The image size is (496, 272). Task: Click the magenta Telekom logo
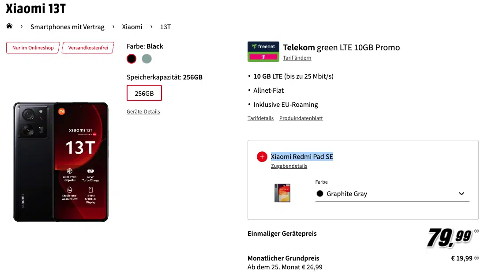[263, 57]
